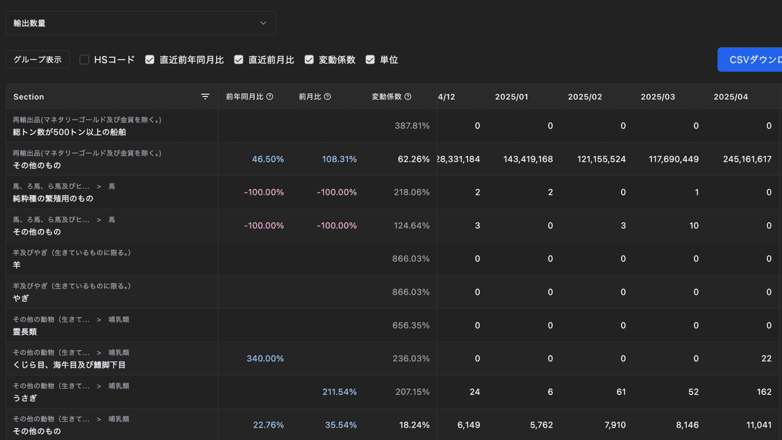782x440 pixels.
Task: Sort by the 2025/01 column header
Action: point(512,96)
